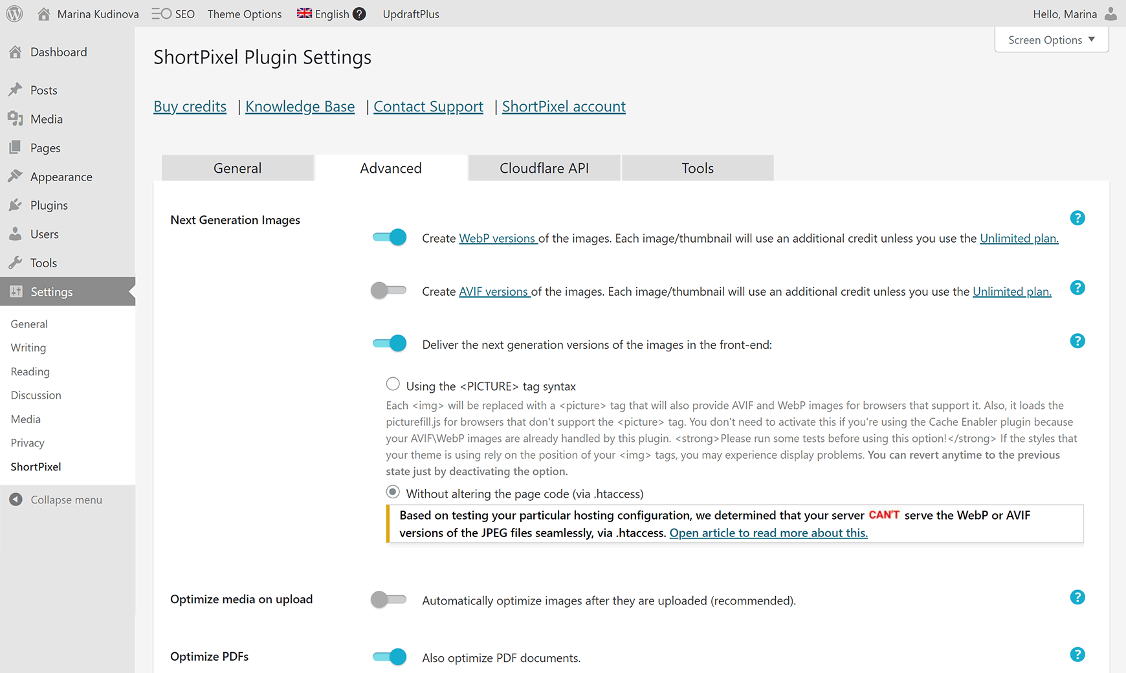Click the user avatar icon next to Hello, Marina

point(1110,14)
